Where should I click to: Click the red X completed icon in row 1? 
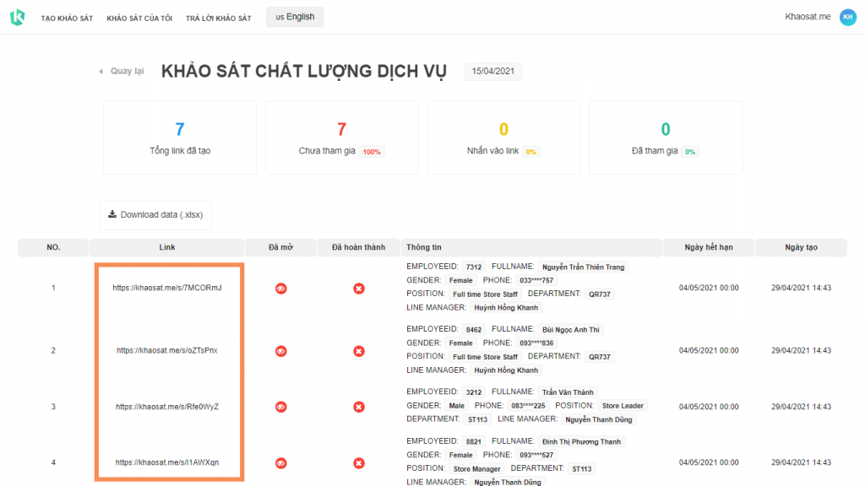point(358,289)
